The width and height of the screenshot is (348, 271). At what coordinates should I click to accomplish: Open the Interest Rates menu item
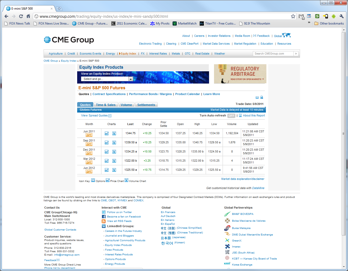click(158, 54)
